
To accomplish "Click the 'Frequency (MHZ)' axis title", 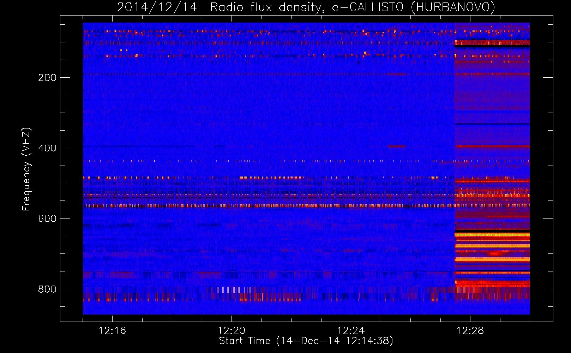I will [26, 169].
